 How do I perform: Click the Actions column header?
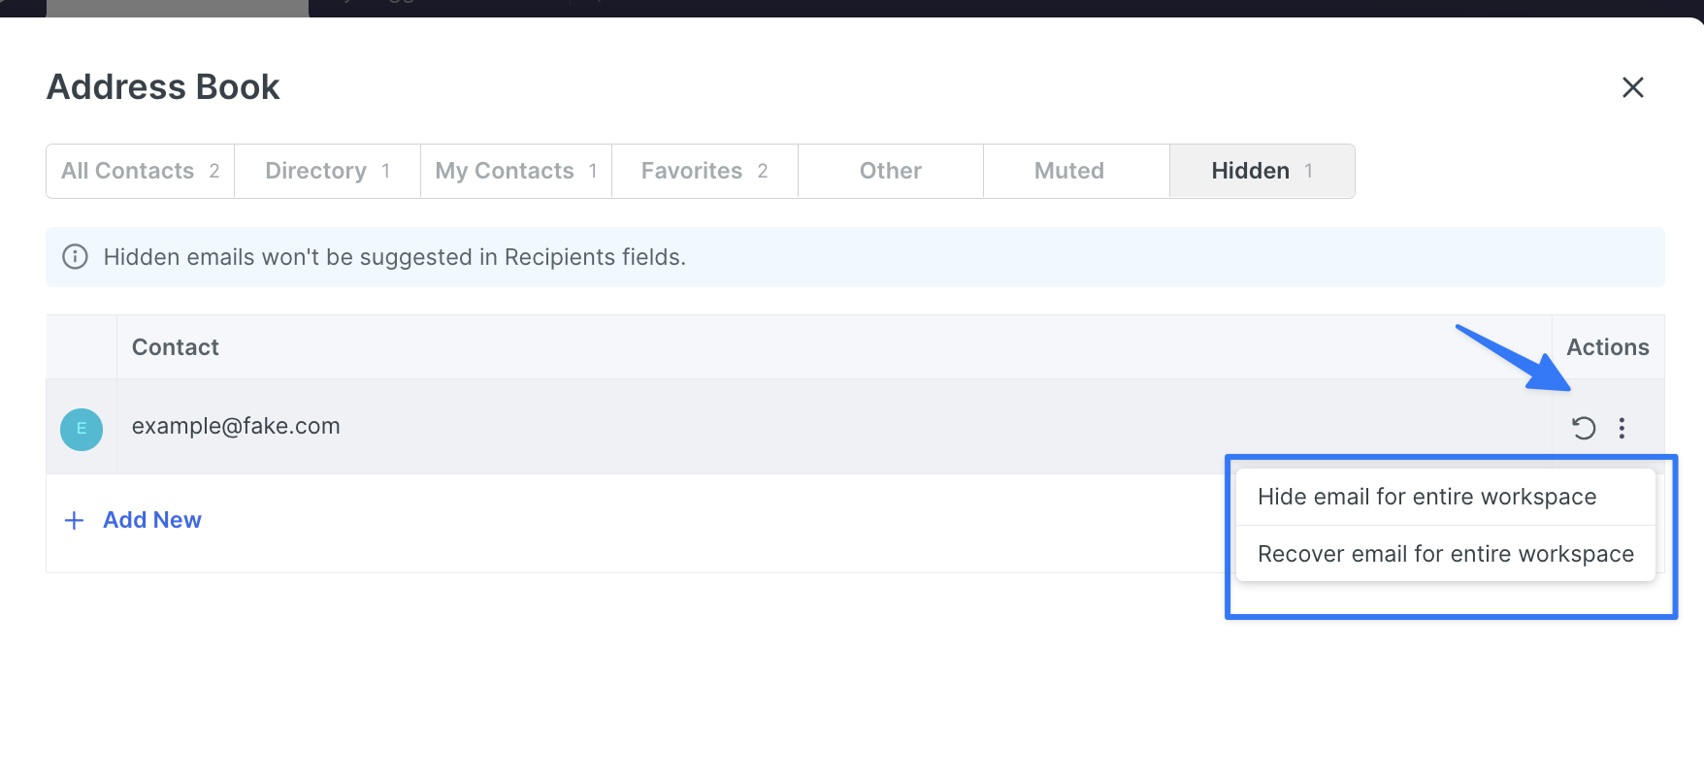pos(1607,347)
